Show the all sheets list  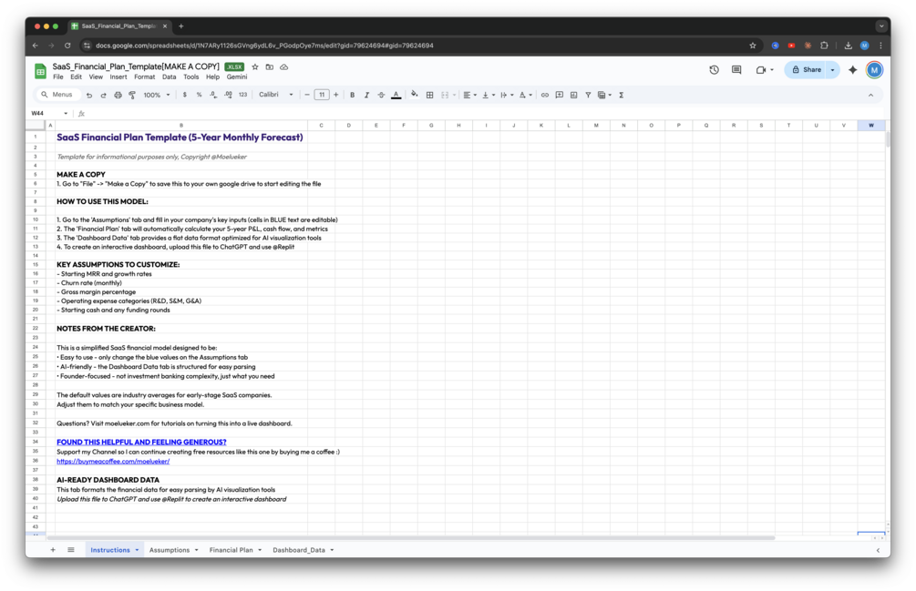click(71, 550)
